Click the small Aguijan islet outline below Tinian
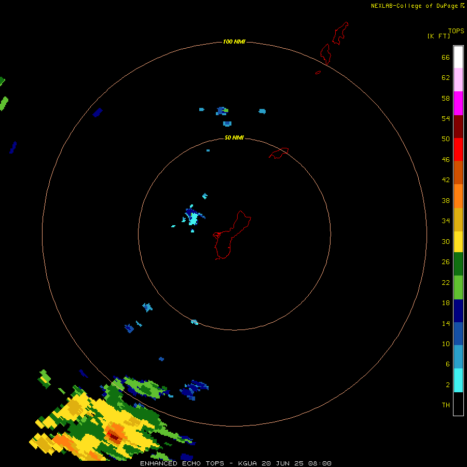The width and height of the screenshot is (467, 467). click(x=318, y=72)
